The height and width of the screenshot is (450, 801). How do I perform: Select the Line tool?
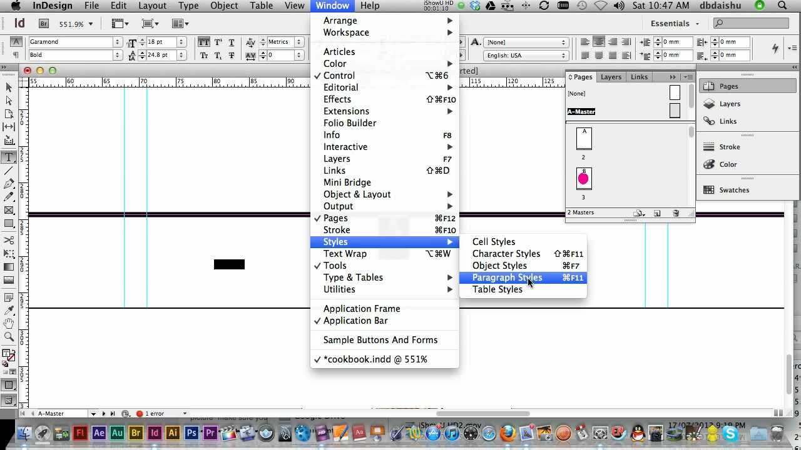[x=9, y=171]
